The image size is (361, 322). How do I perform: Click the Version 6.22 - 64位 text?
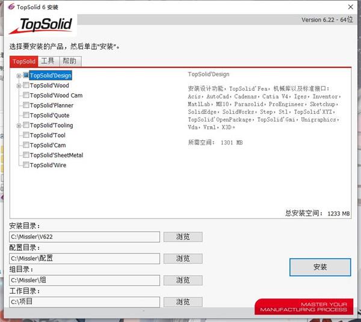(x=327, y=20)
